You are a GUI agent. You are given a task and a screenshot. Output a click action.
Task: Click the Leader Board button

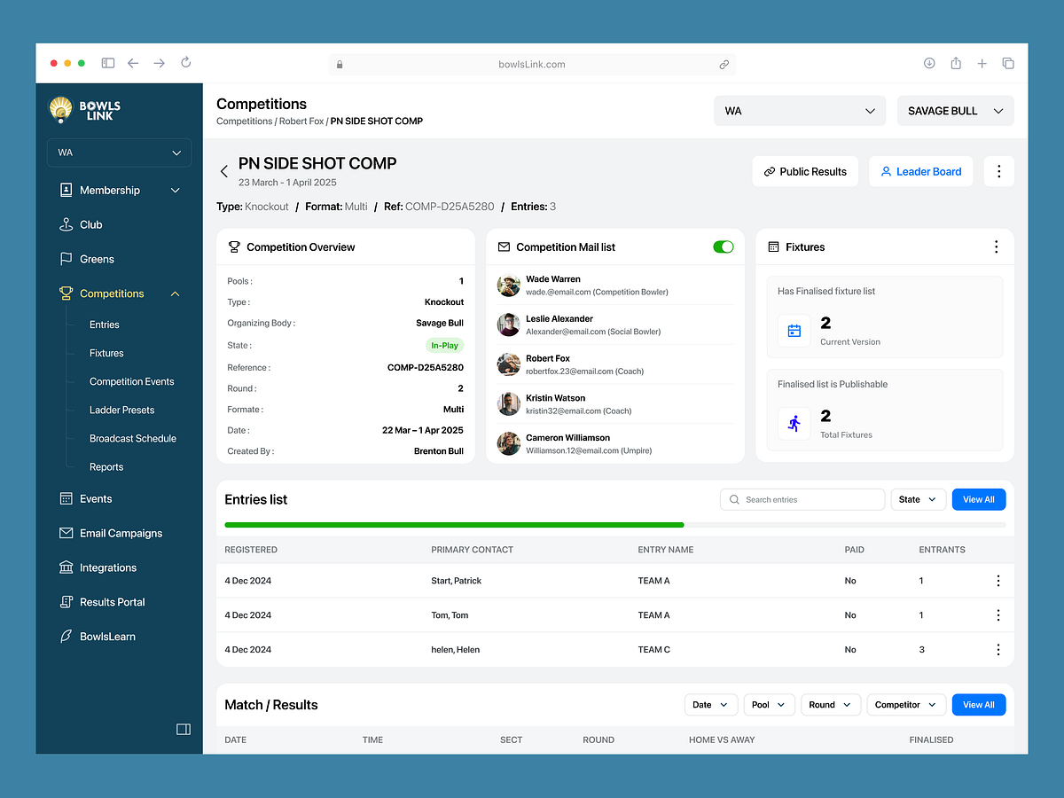pos(920,171)
